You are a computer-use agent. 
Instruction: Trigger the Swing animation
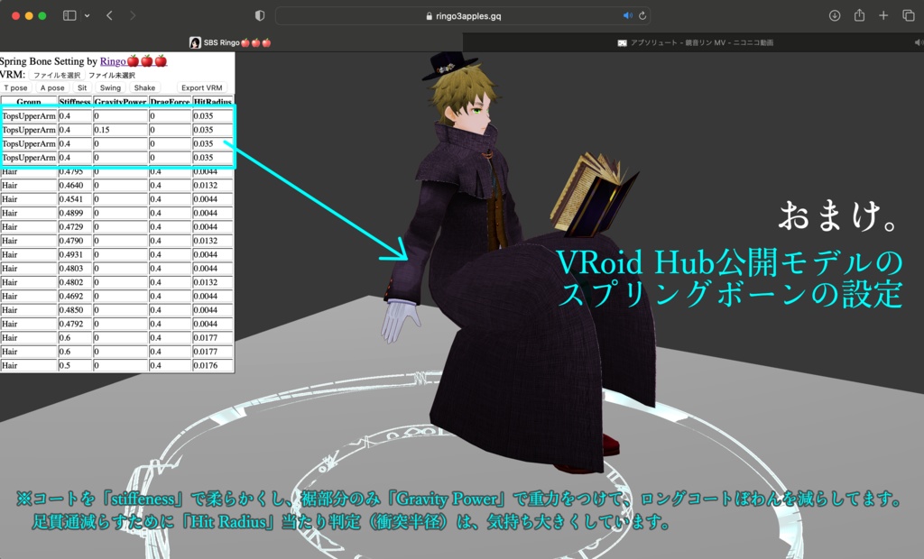tap(109, 87)
